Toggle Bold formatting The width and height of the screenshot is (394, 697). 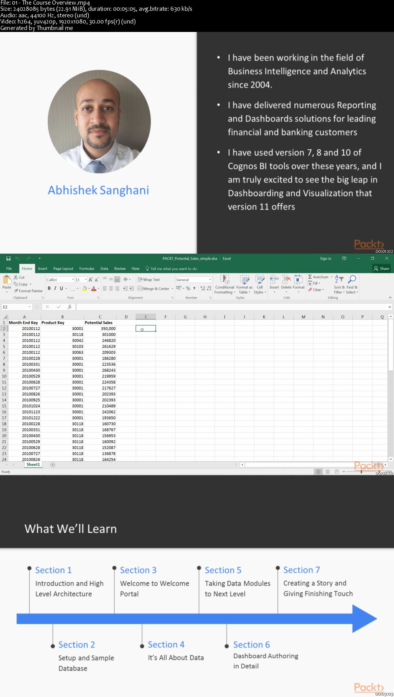49,288
